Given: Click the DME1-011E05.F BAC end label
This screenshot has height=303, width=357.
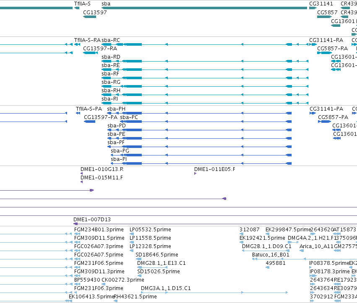Looking at the screenshot, I should [x=215, y=169].
